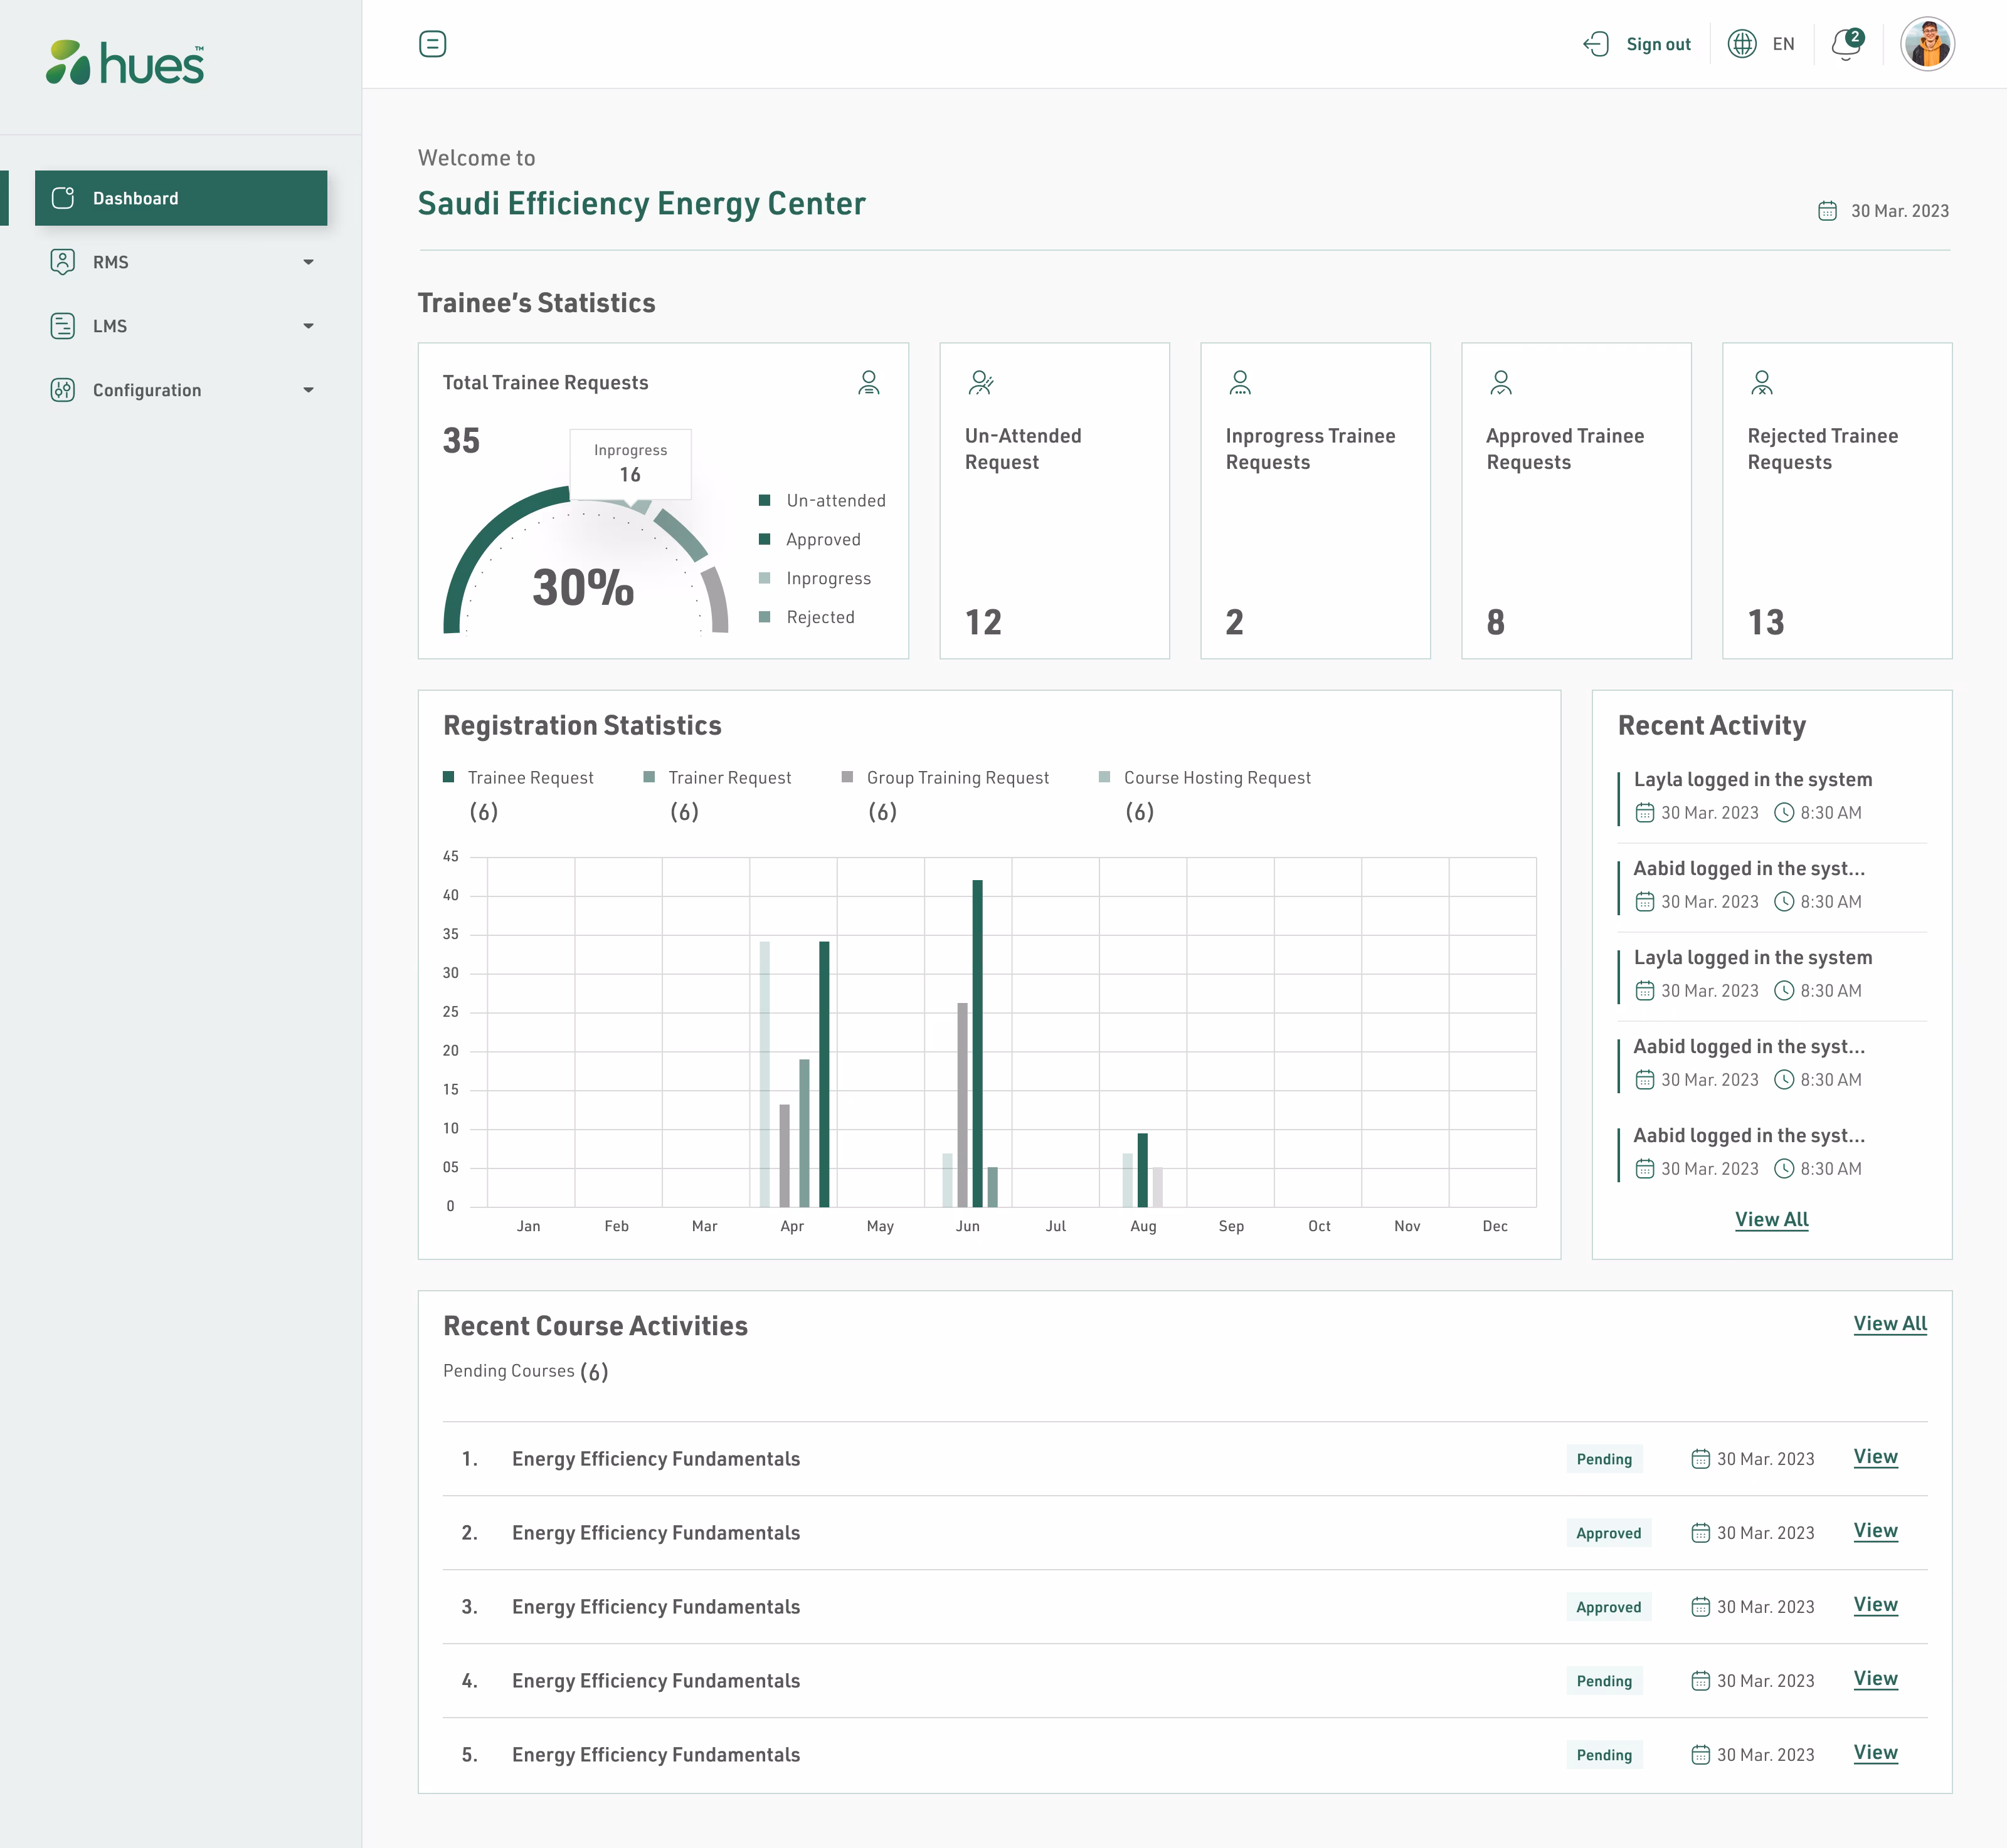Click the LMS sidebar icon
Image resolution: width=2007 pixels, height=1848 pixels.
click(x=63, y=326)
